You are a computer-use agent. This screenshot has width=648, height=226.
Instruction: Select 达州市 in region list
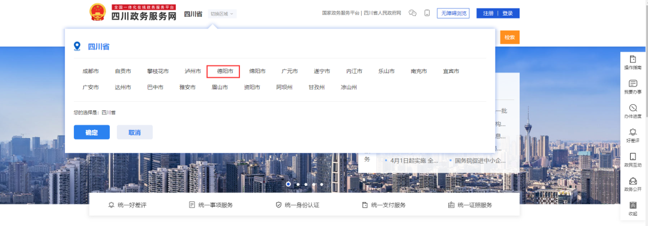click(x=123, y=87)
